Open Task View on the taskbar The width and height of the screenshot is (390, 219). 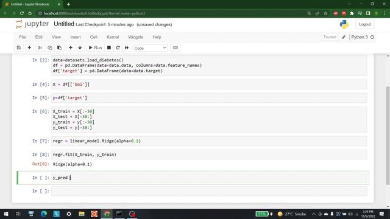coord(18,214)
